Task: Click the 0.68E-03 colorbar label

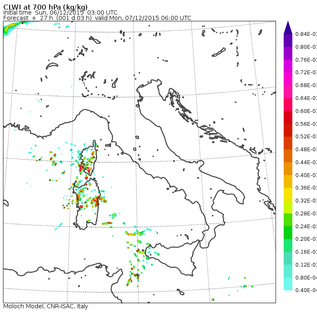Action: coord(306,85)
